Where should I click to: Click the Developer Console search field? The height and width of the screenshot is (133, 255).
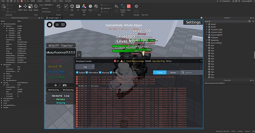191,72
